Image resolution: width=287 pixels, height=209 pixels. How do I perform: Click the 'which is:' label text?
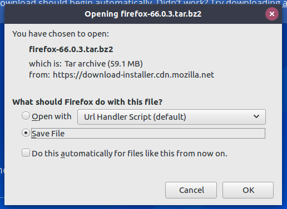pos(45,64)
